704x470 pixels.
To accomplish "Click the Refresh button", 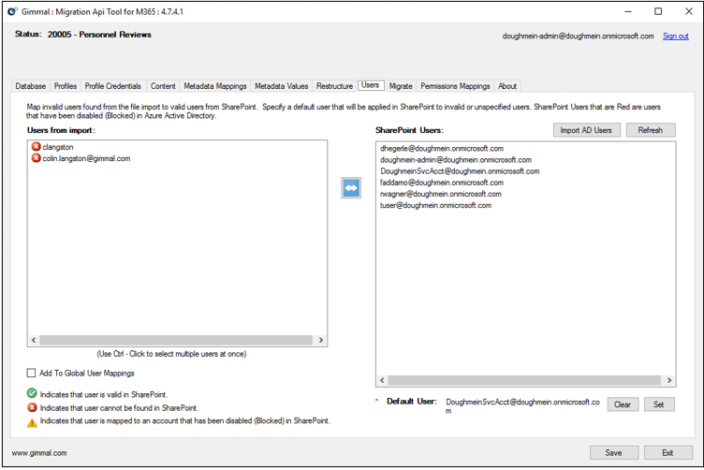I will 650,130.
